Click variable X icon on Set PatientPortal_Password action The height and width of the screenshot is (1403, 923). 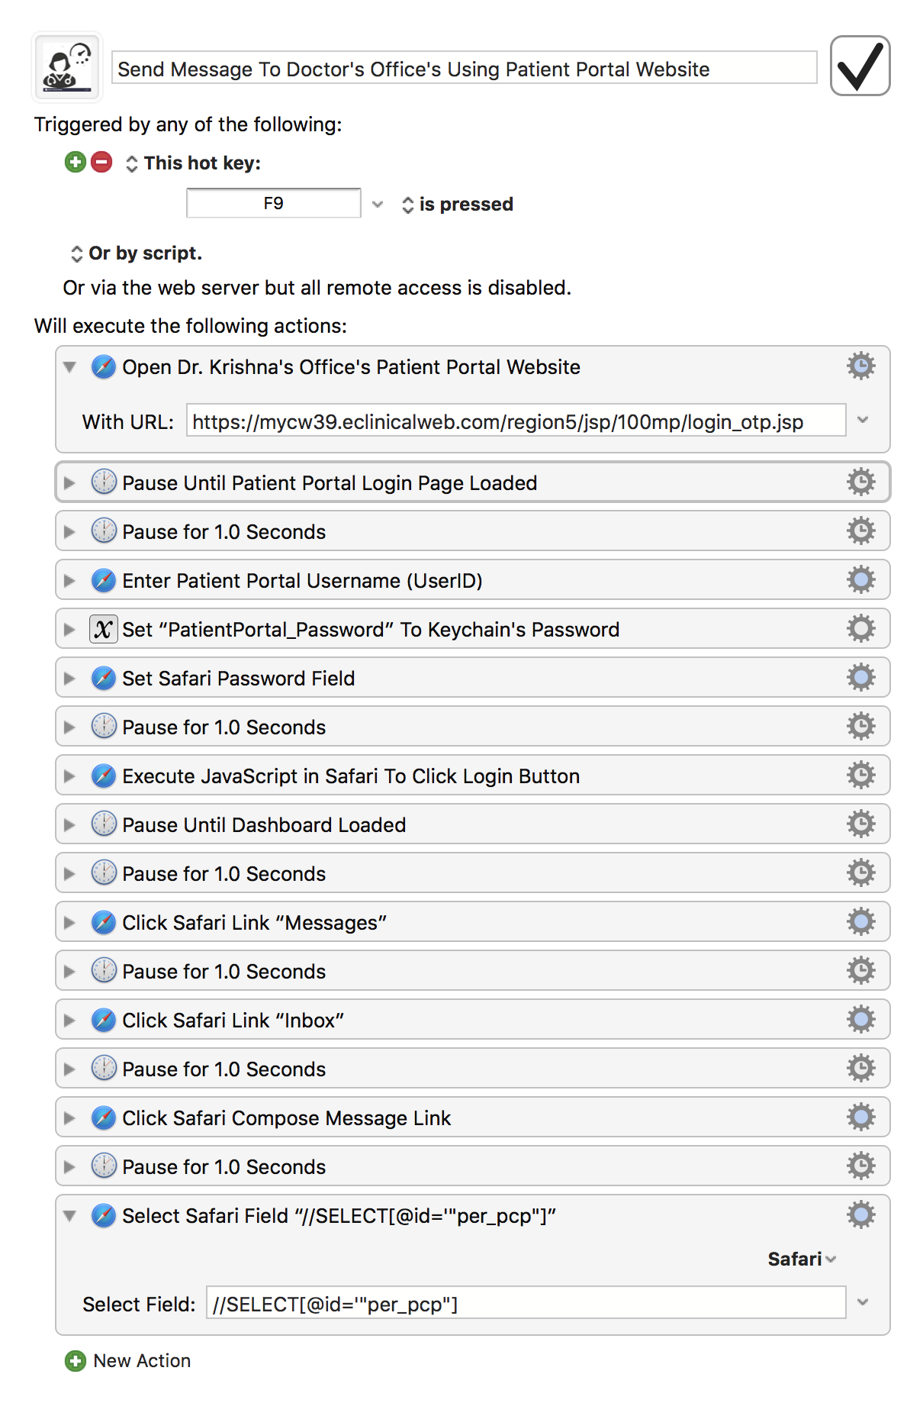[x=104, y=629]
